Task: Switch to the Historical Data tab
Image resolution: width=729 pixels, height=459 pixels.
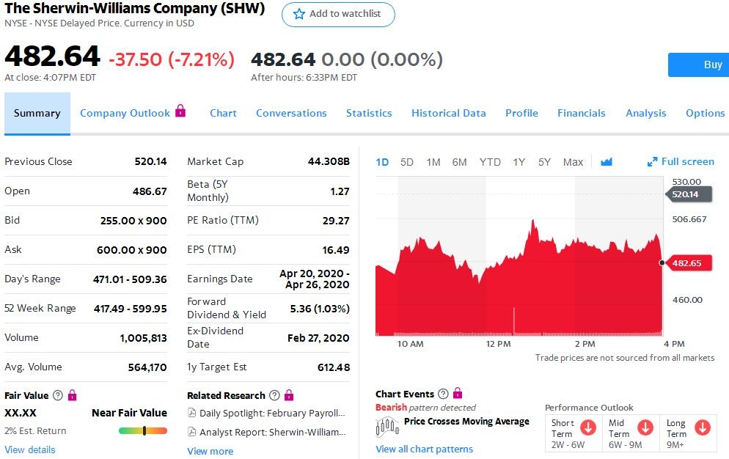Action: click(449, 113)
